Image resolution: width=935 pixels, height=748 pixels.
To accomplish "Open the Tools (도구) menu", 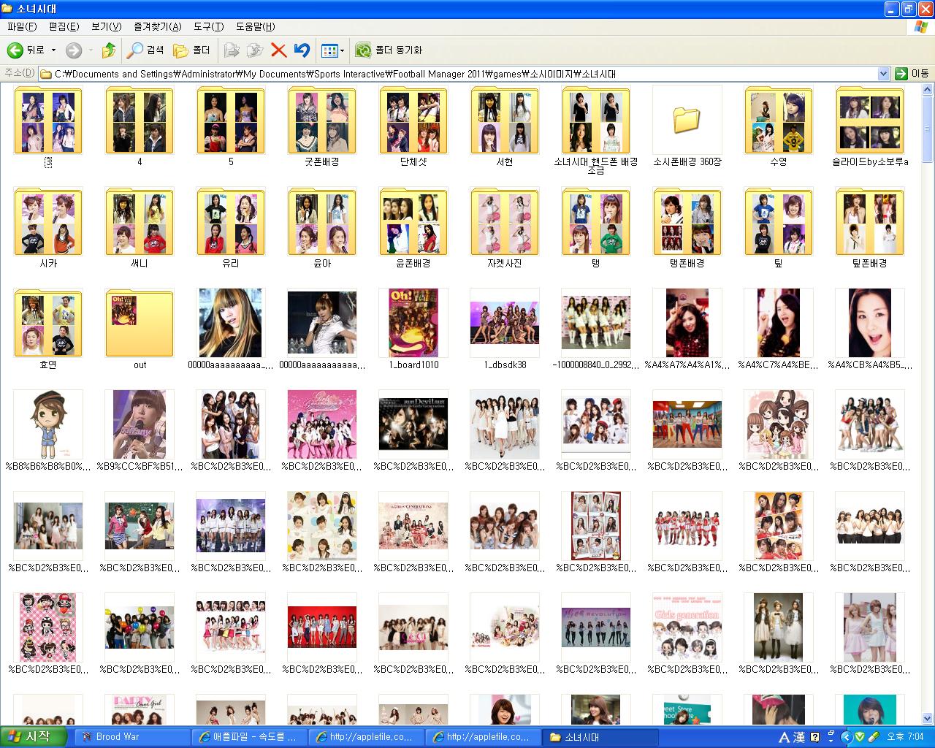I will click(x=208, y=26).
